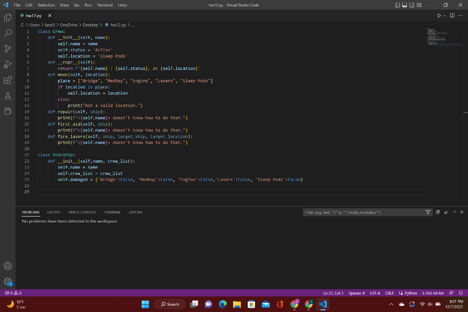Expand the run options dropdown arrow
The image size is (468, 312).
445,16
